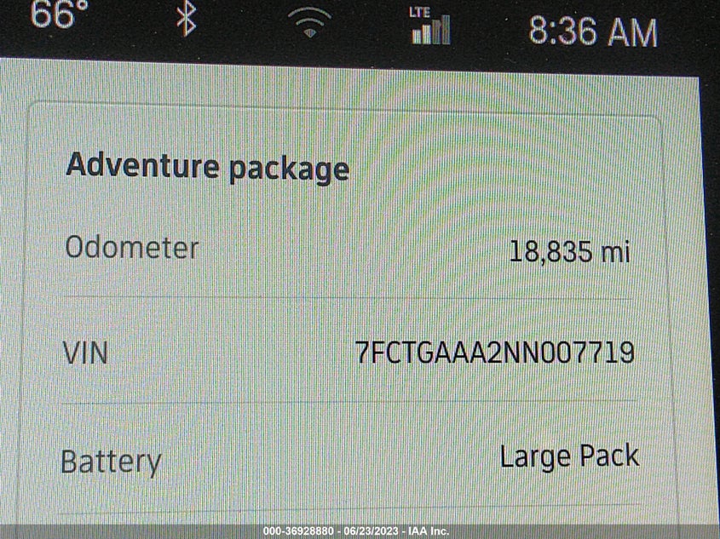Image resolution: width=720 pixels, height=539 pixels.
Task: Tap the Battery label
Action: [111, 462]
